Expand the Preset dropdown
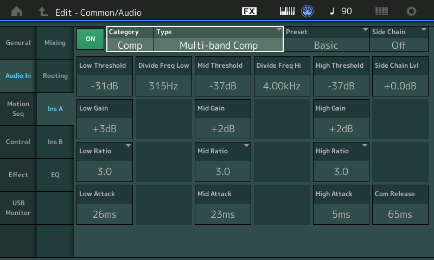Image resolution: width=434 pixels, height=260 pixels. 326,39
